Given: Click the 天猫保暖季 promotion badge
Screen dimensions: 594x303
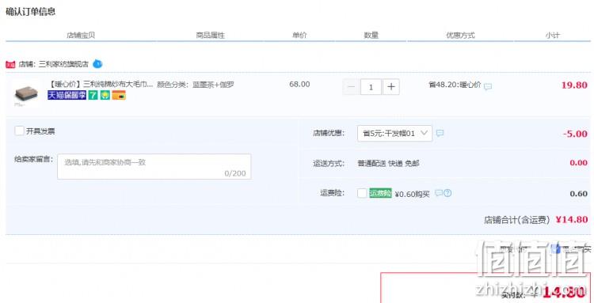Looking at the screenshot, I should coord(67,95).
